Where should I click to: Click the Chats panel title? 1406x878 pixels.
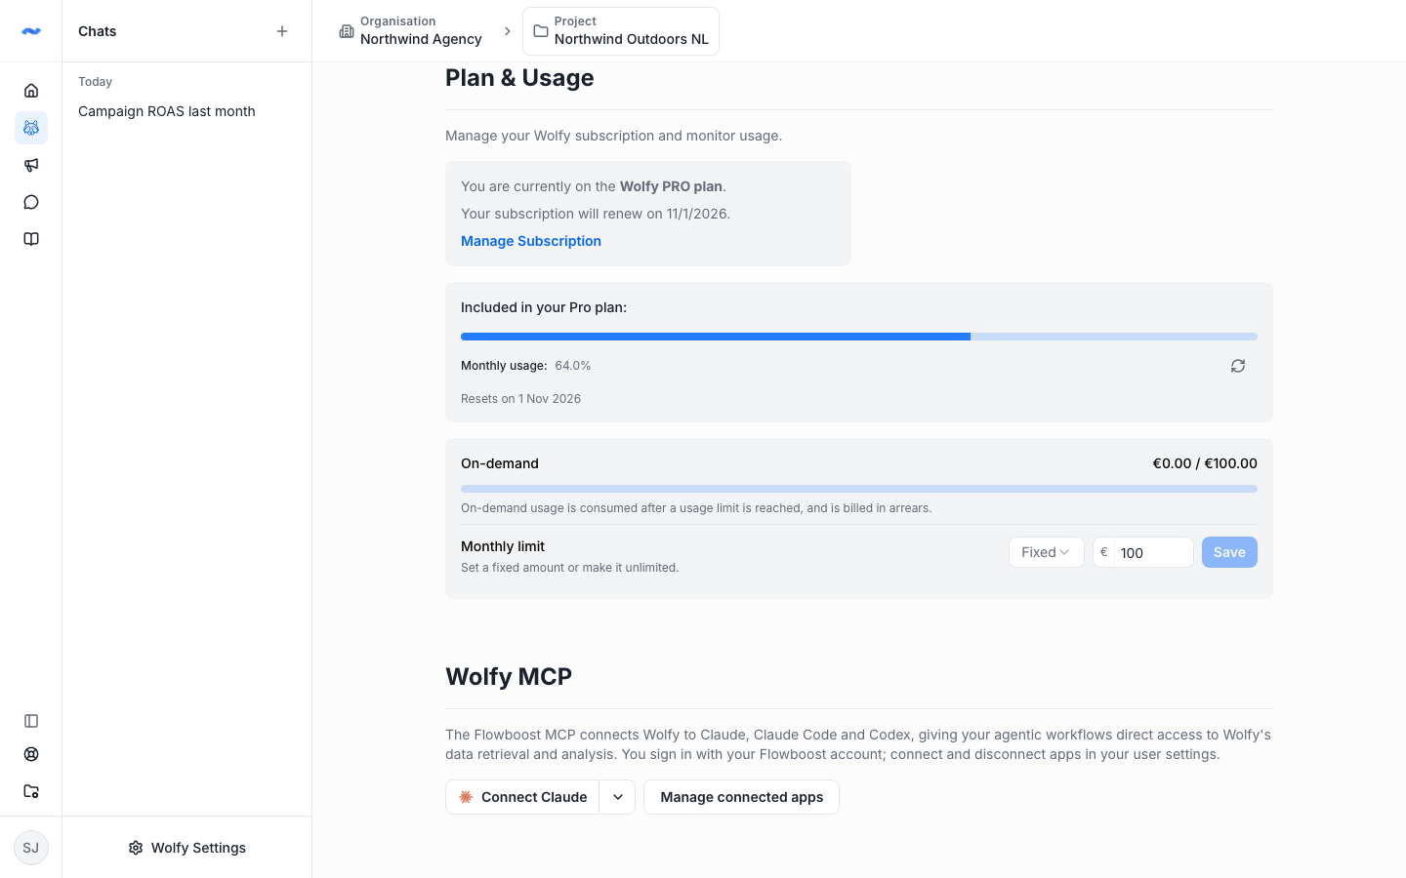tap(98, 31)
